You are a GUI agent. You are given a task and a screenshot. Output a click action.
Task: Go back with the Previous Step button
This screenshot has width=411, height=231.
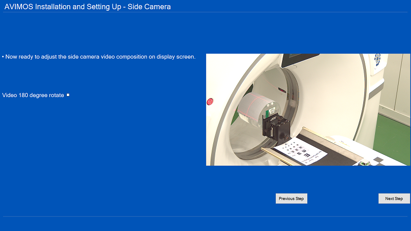[291, 199]
